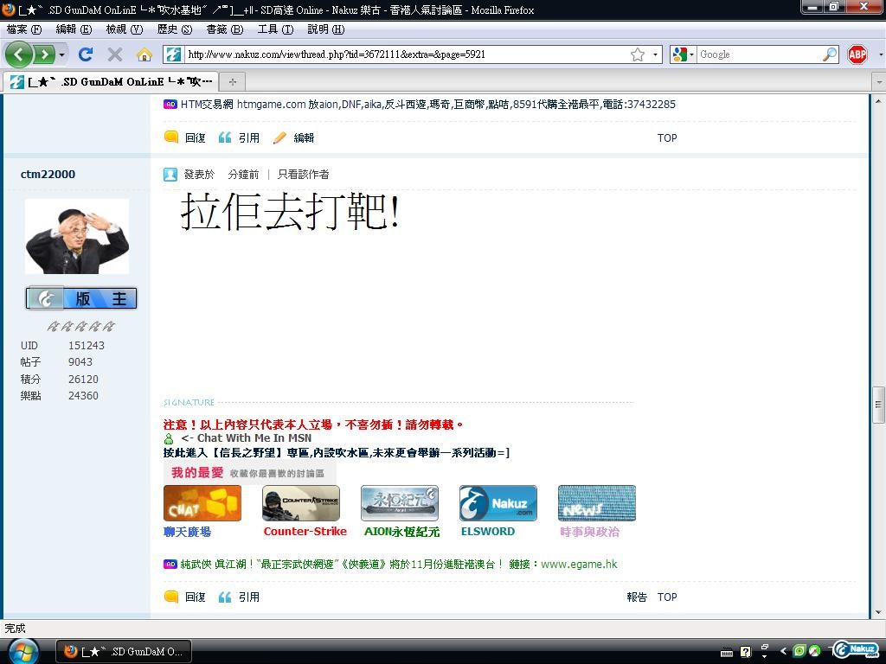Open the ctm22000 user profile name
Viewport: 886px width, 664px height.
[x=48, y=174]
